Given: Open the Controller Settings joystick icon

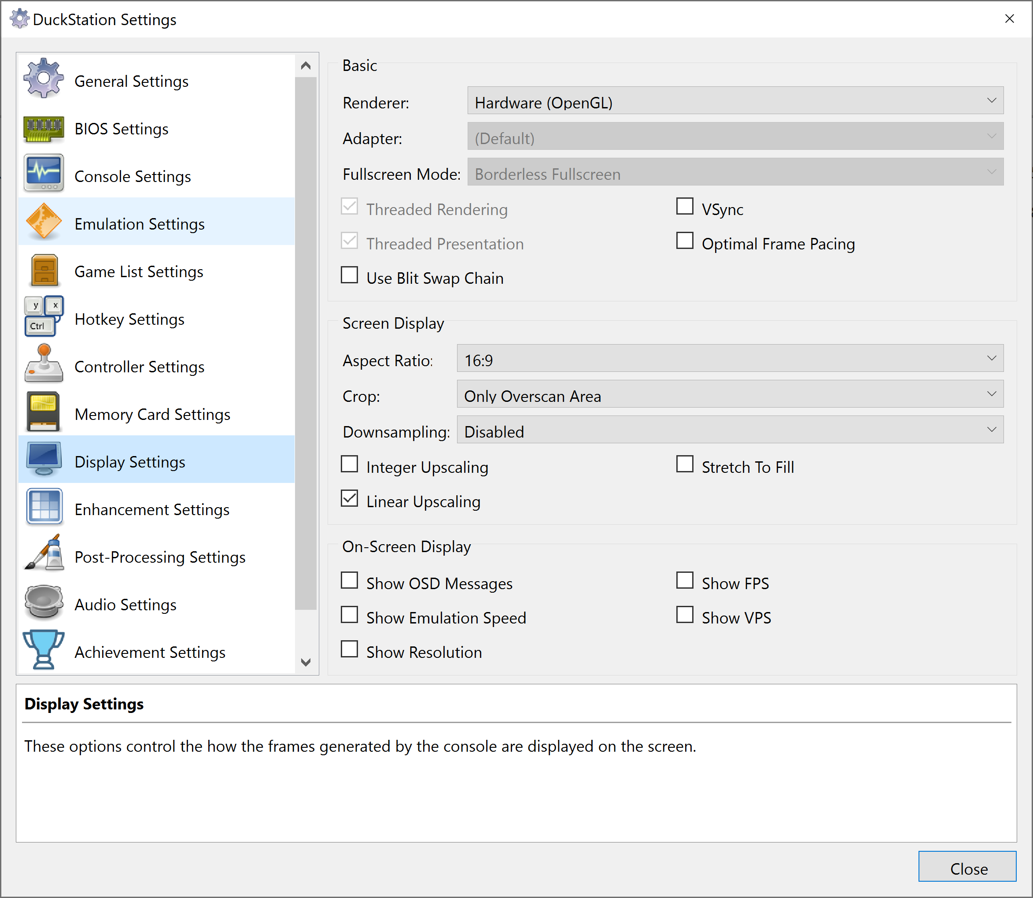Looking at the screenshot, I should coord(44,364).
